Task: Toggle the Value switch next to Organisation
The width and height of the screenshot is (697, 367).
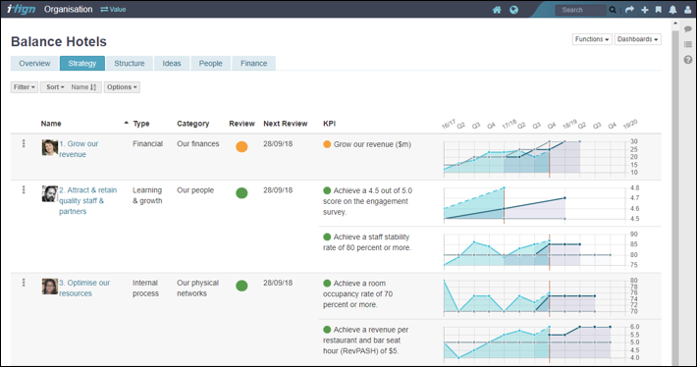Action: [113, 10]
